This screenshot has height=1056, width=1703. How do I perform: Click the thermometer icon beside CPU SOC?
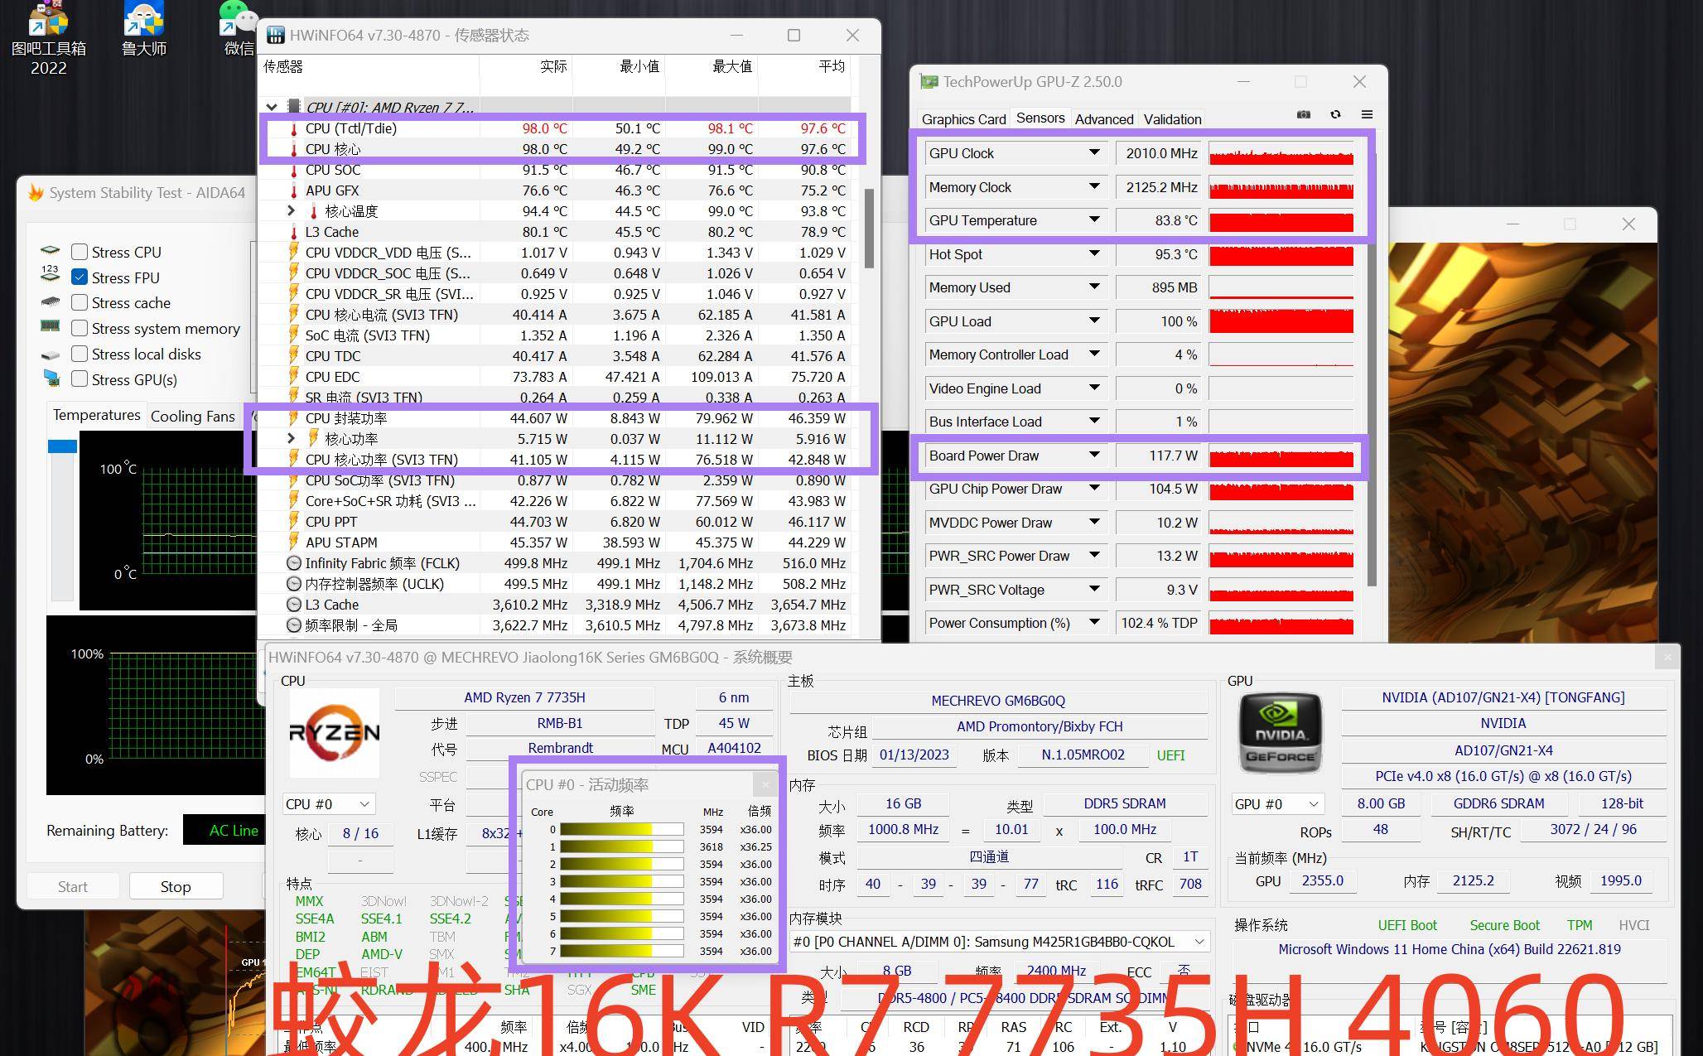pyautogui.click(x=293, y=170)
